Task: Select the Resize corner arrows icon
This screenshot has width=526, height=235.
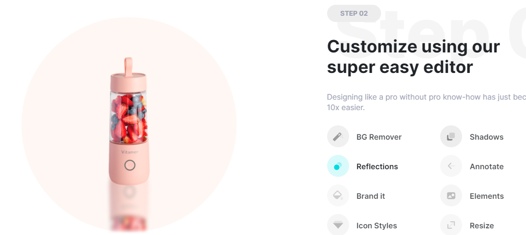Action: point(451,225)
